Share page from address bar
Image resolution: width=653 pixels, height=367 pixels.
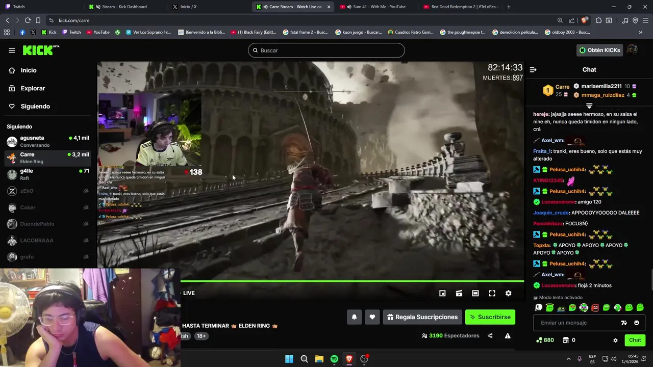tap(571, 20)
